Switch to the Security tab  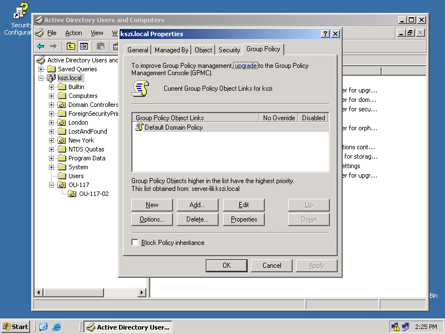tap(229, 50)
